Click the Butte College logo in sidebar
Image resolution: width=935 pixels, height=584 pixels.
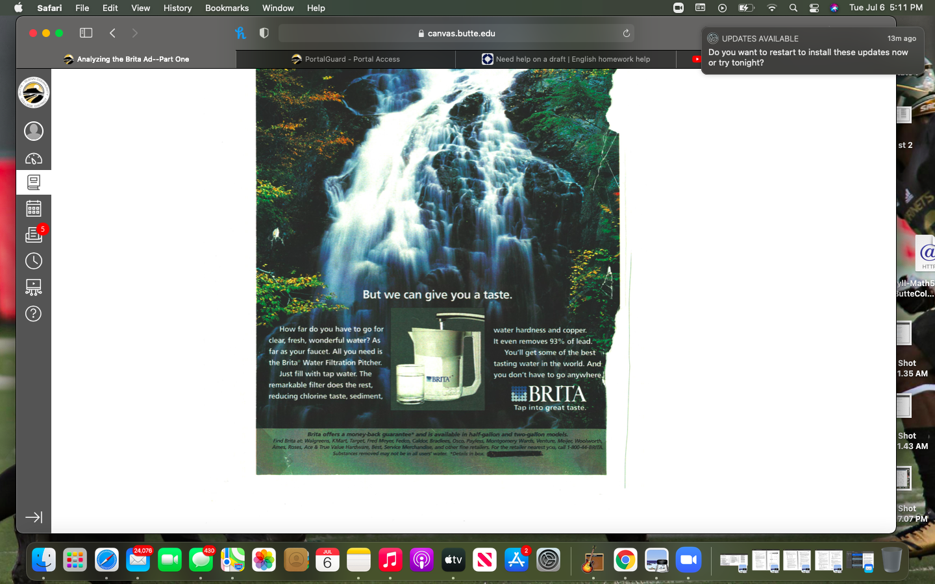pyautogui.click(x=34, y=93)
